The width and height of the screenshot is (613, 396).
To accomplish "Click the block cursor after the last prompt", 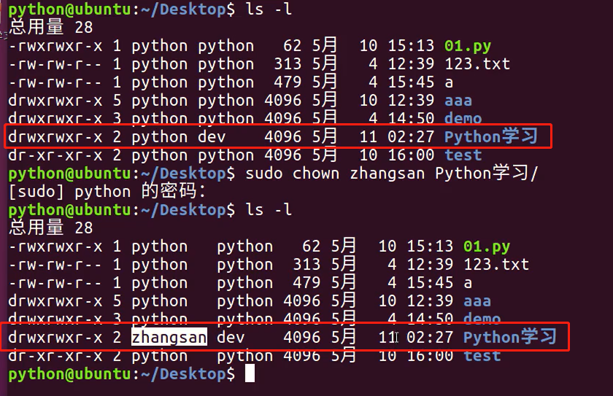I will pos(250,373).
